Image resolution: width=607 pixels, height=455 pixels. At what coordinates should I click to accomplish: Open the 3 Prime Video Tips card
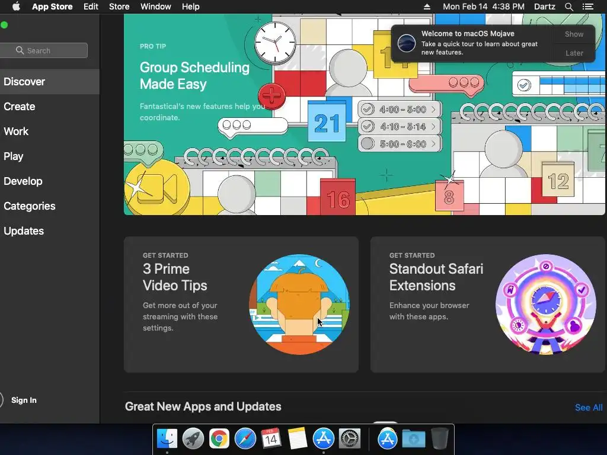pyautogui.click(x=241, y=305)
